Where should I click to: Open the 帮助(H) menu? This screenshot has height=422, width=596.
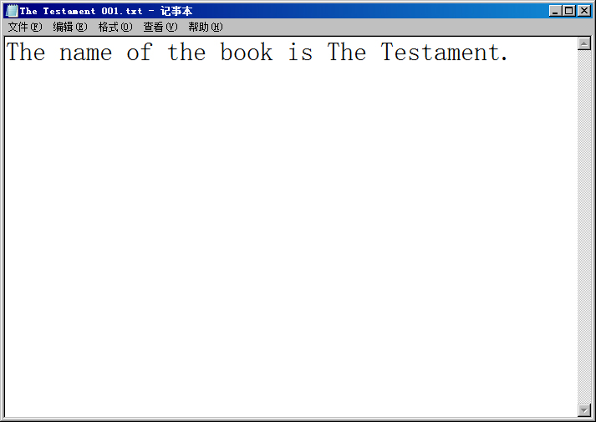pyautogui.click(x=205, y=27)
